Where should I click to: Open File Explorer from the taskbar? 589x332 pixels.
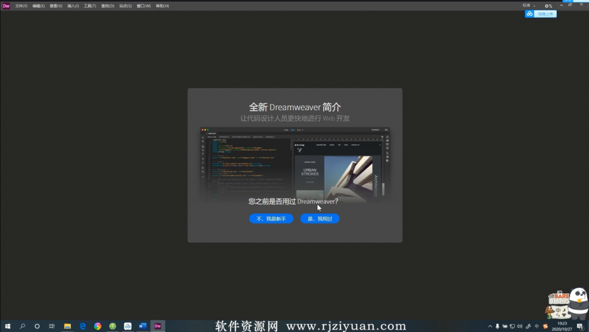coord(67,326)
